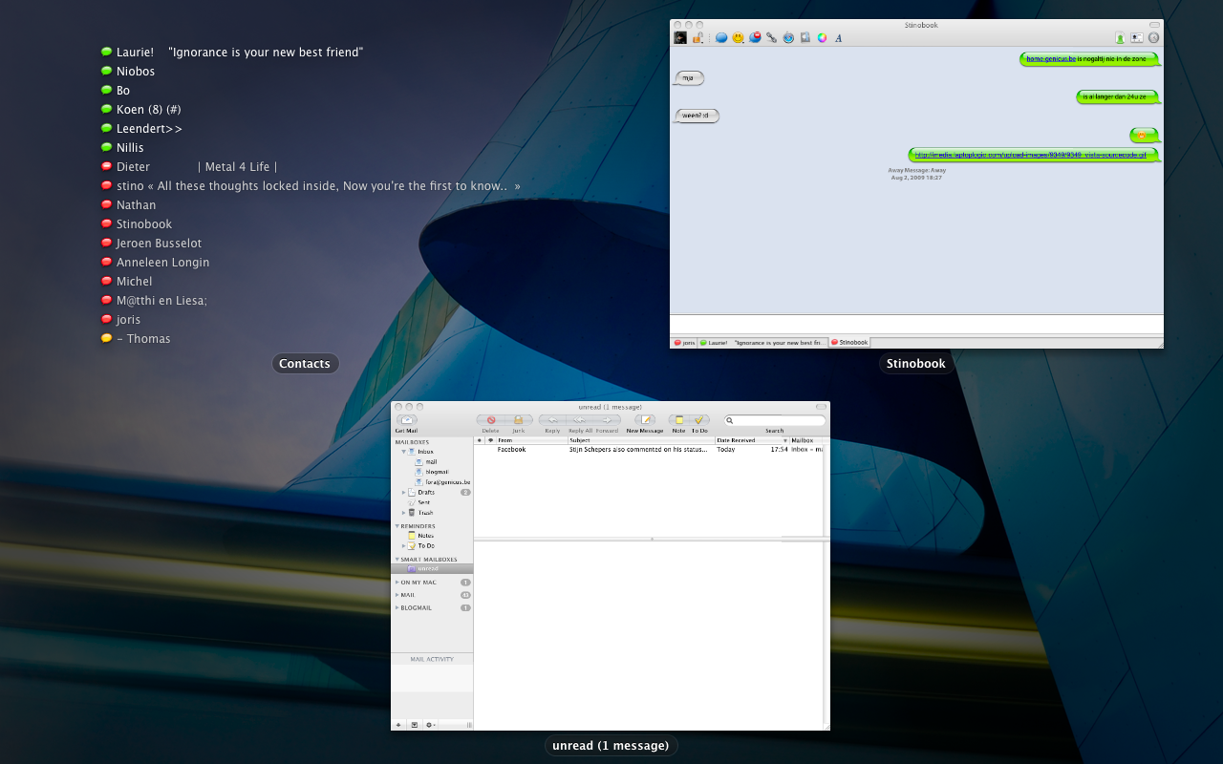Image resolution: width=1223 pixels, height=764 pixels.
Task: Select the unread smart mailbox
Action: click(x=432, y=568)
